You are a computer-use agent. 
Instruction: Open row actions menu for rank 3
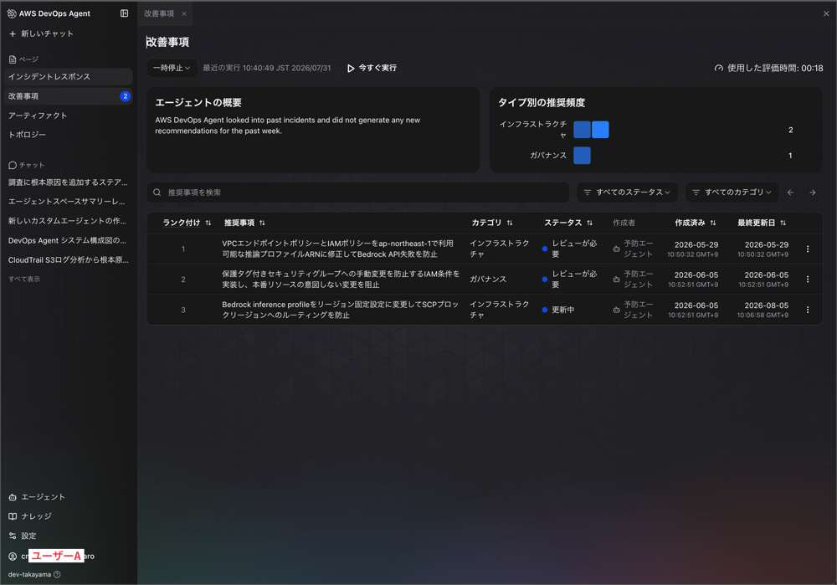tap(808, 310)
